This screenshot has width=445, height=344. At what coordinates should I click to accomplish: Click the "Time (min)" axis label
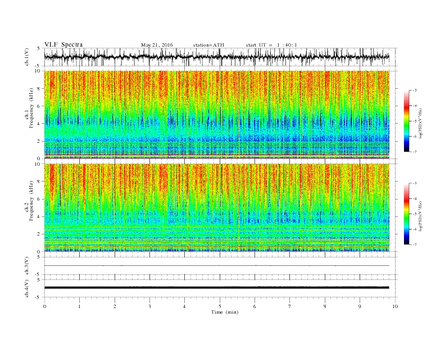point(225,312)
